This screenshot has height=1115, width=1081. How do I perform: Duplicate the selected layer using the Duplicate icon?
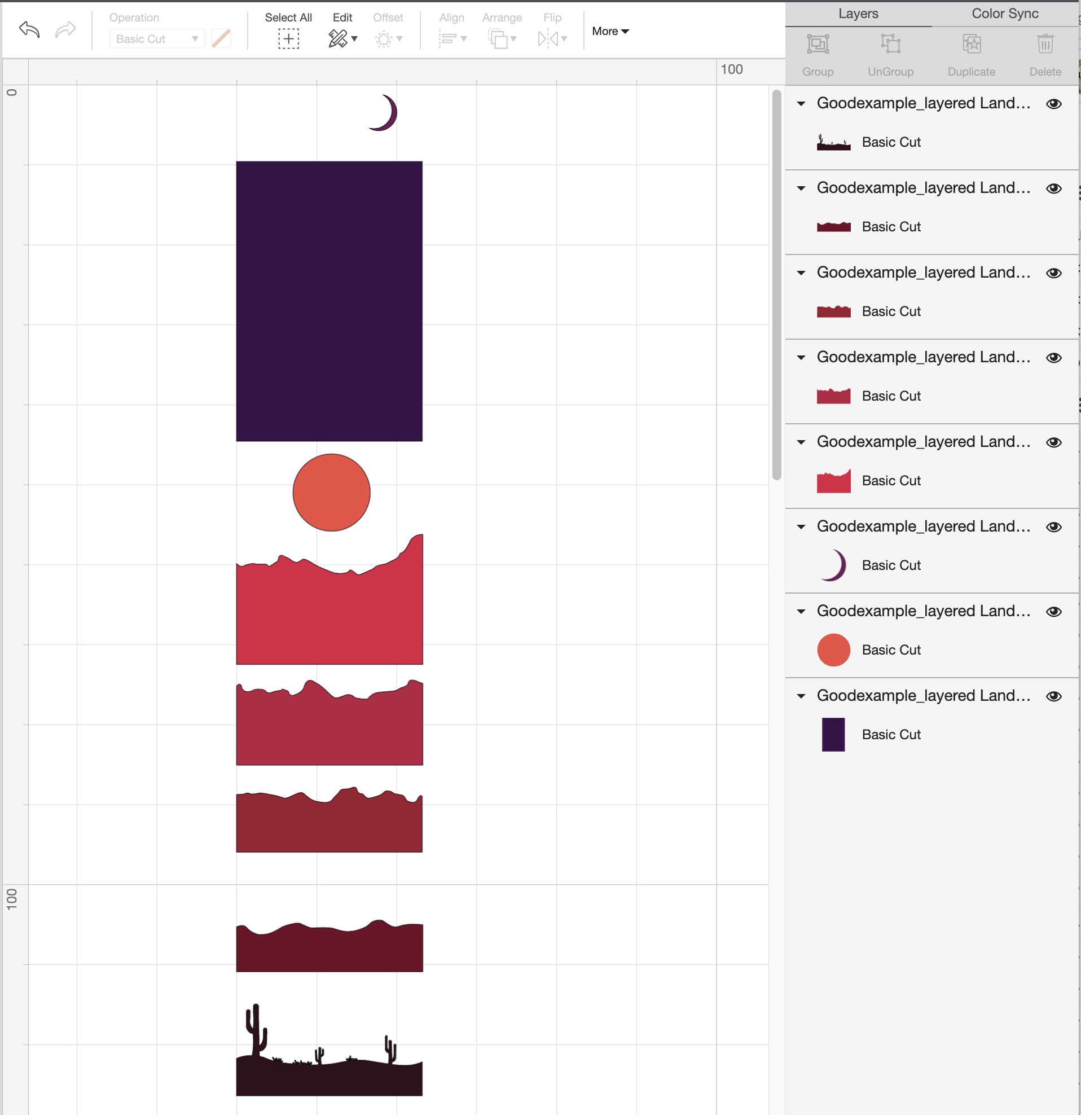click(971, 44)
